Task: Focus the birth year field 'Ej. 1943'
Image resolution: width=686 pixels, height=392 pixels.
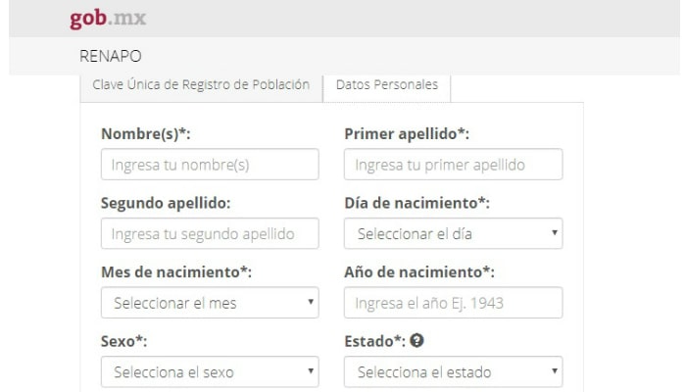Action: pyautogui.click(x=453, y=303)
